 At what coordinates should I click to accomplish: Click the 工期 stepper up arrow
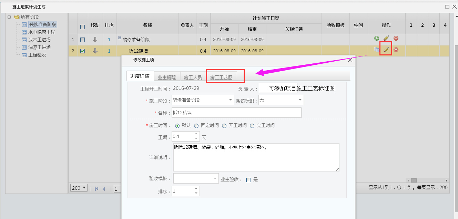click(x=196, y=134)
